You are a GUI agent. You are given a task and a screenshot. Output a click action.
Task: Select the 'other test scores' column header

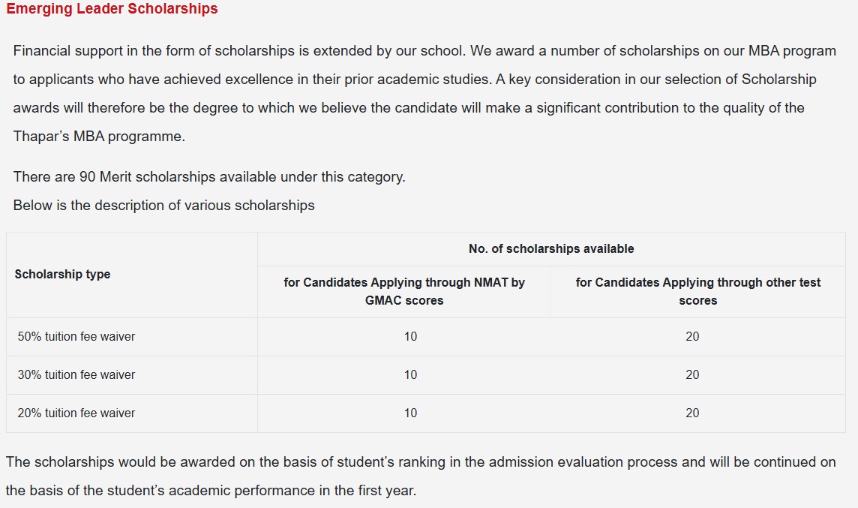click(697, 291)
